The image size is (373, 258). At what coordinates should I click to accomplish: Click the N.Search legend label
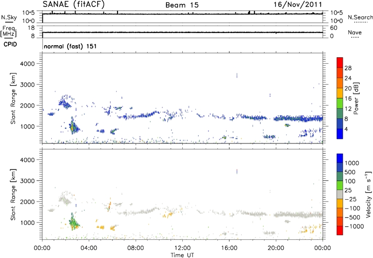tap(360, 17)
